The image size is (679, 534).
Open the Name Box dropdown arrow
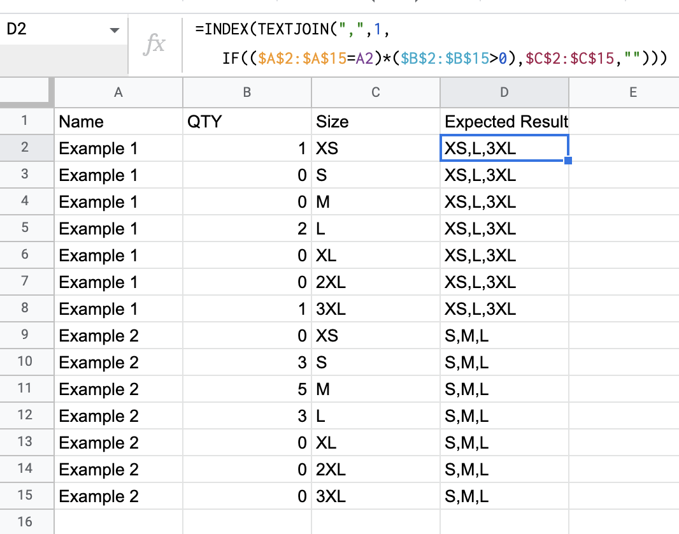tap(115, 31)
